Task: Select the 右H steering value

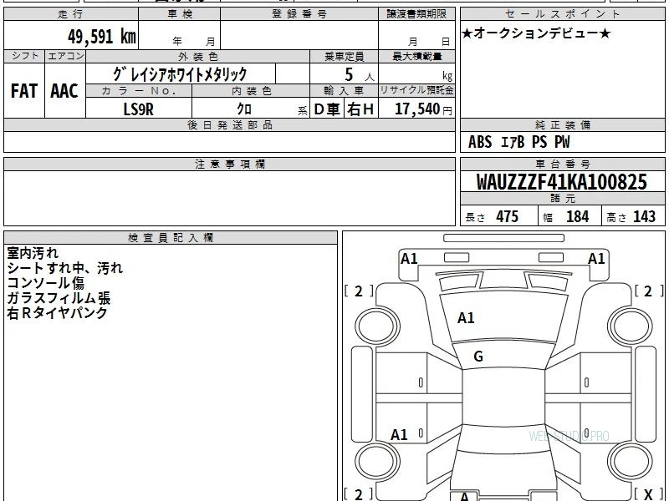Action: pyautogui.click(x=361, y=109)
